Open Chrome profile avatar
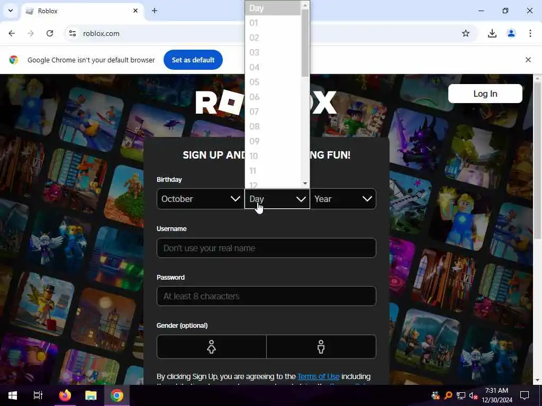 pyautogui.click(x=511, y=33)
